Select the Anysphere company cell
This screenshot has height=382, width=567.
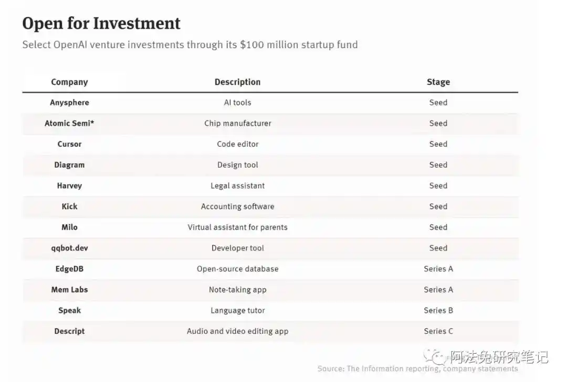69,103
